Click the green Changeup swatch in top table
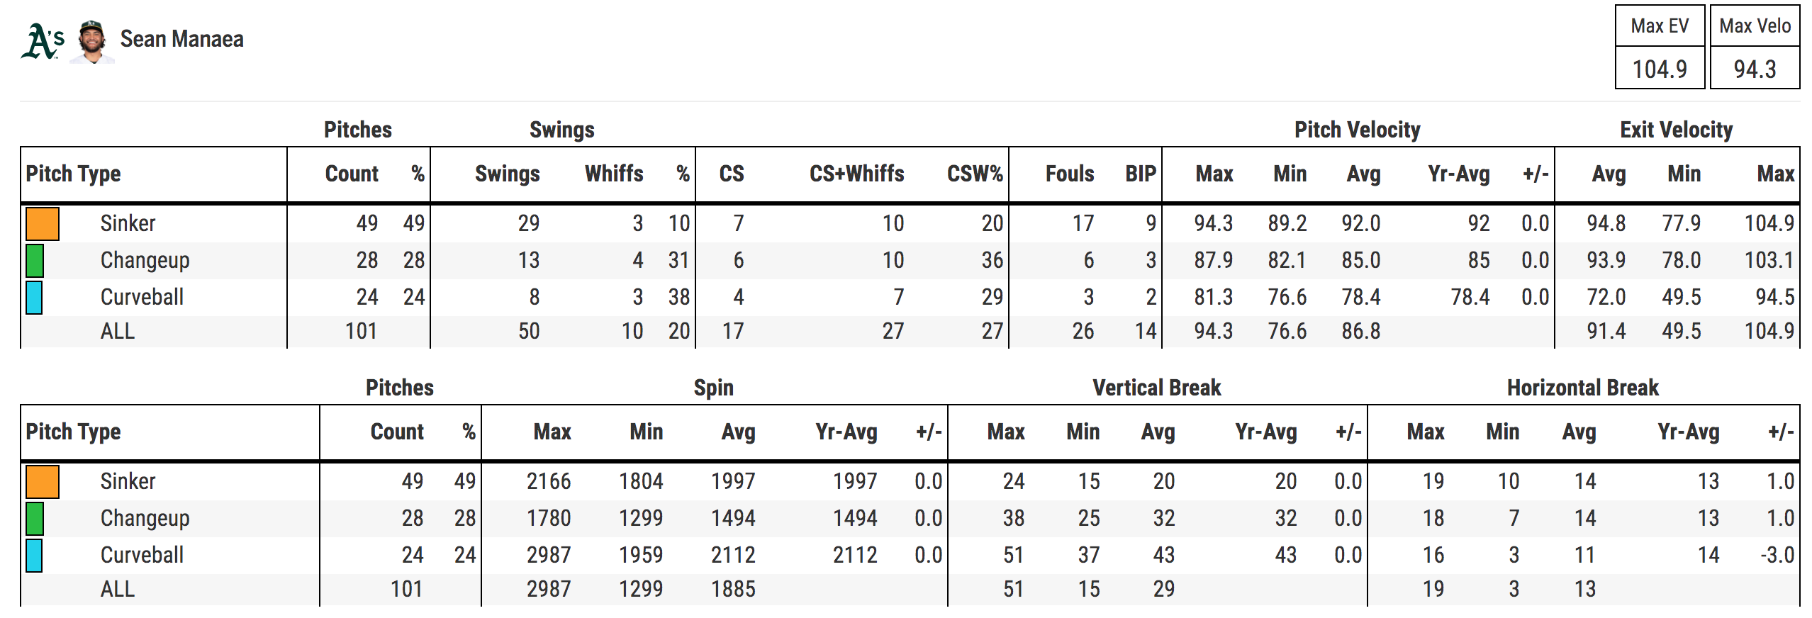1812x618 pixels. tap(35, 260)
